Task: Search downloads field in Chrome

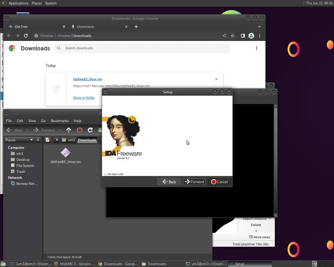Action: (x=142, y=48)
